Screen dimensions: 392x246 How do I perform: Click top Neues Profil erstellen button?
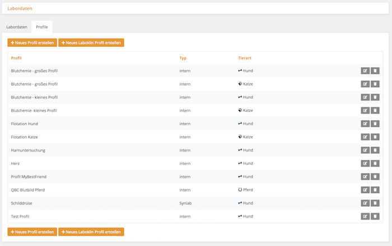coord(32,42)
